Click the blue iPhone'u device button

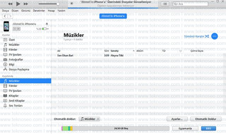pos(113,16)
